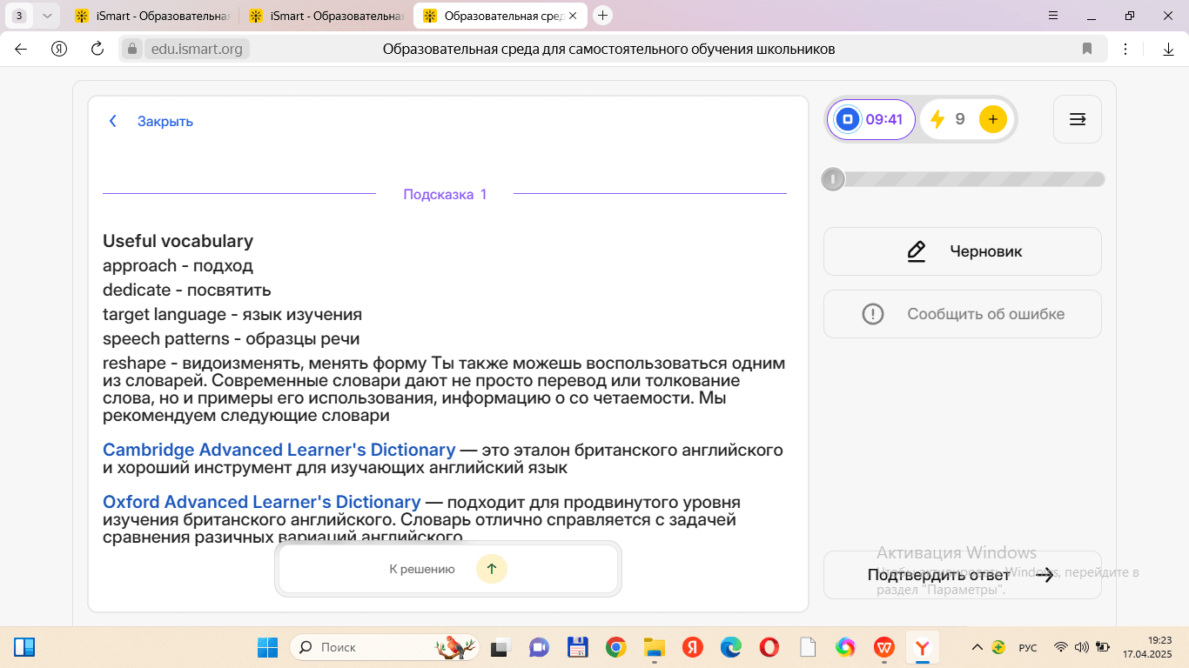Open File Explorer from the taskbar
This screenshot has height=668, width=1189.
654,647
